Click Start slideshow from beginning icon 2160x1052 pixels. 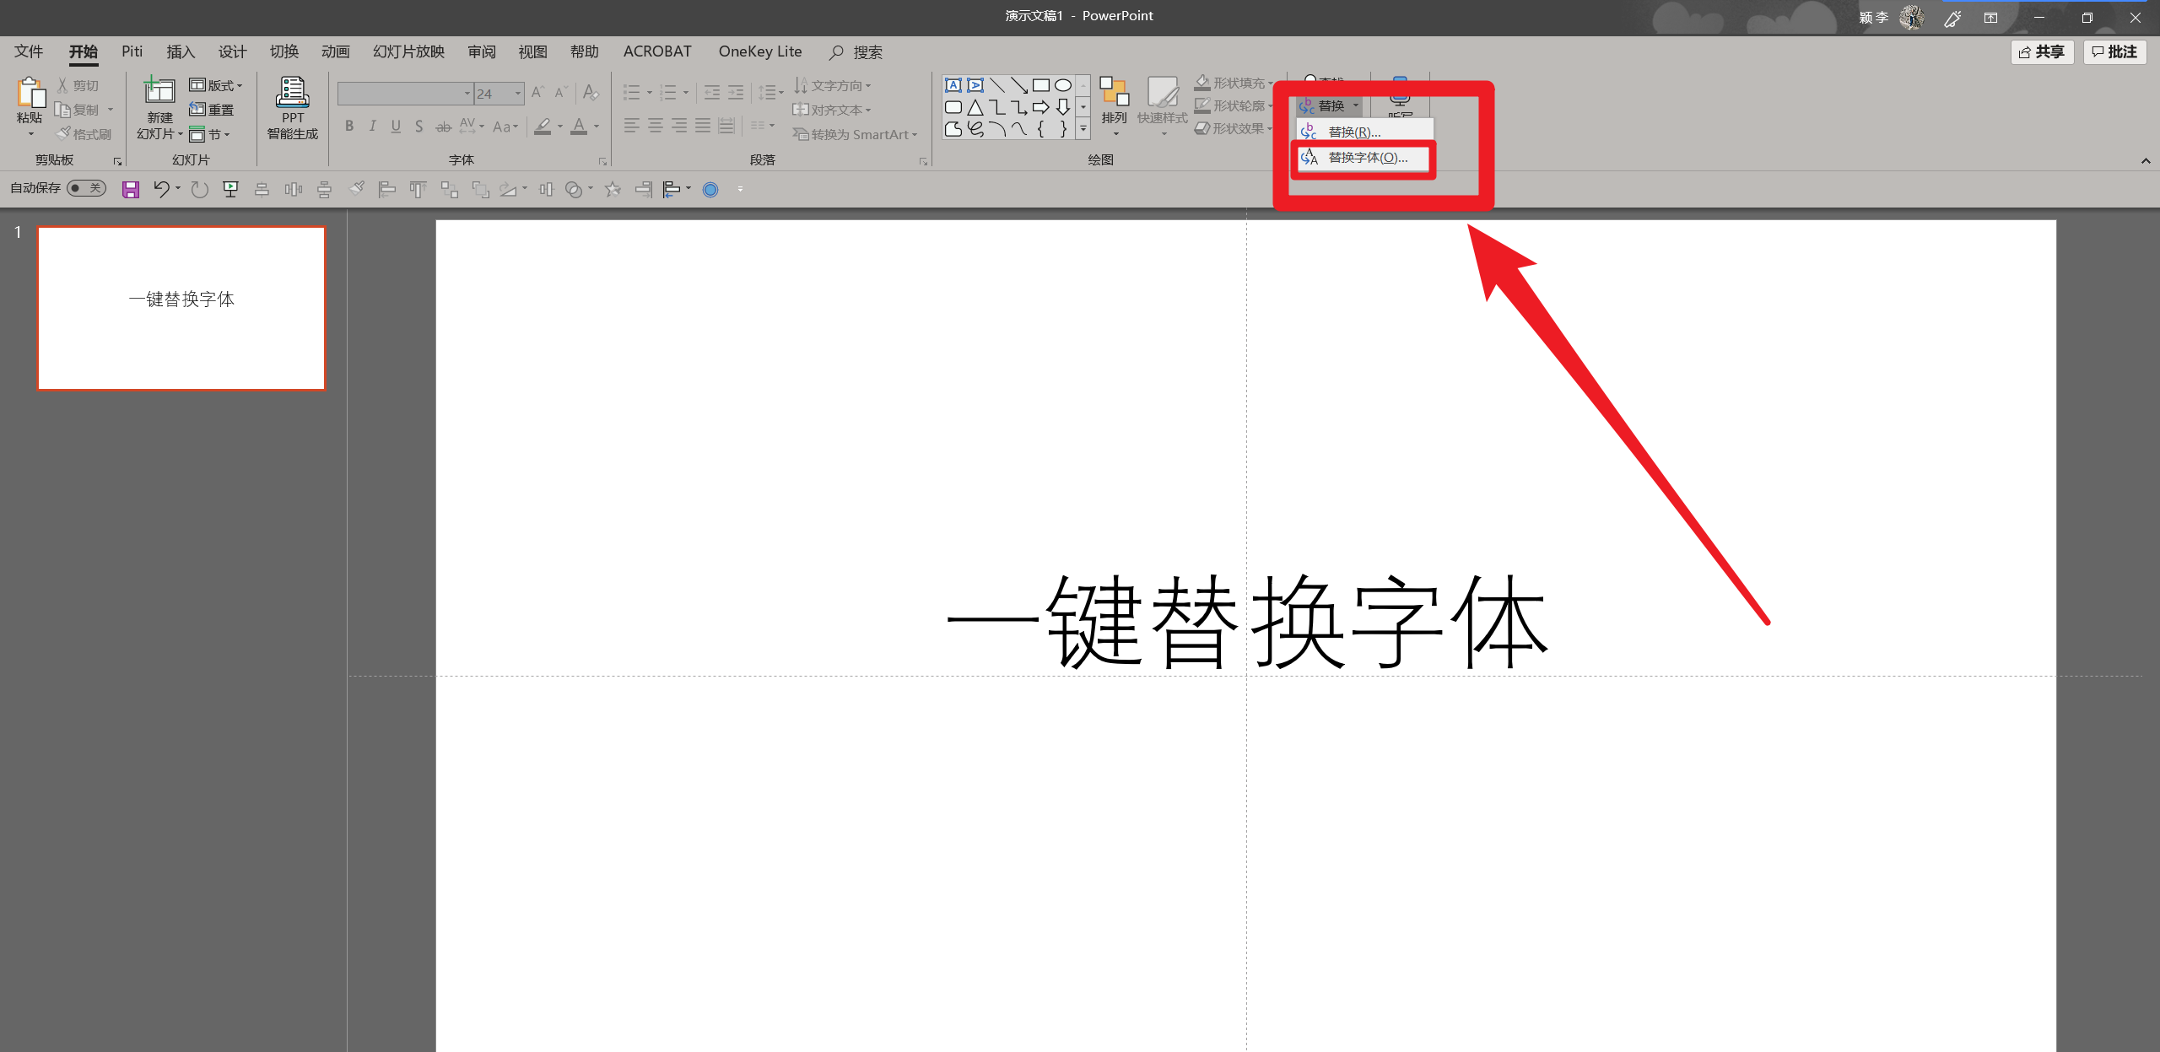[230, 190]
